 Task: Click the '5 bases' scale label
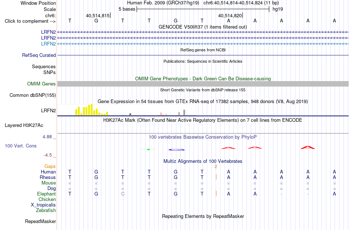(x=127, y=9)
